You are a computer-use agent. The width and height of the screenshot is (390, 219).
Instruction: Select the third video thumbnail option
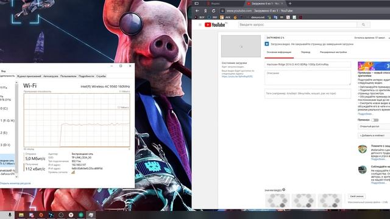[330, 201]
